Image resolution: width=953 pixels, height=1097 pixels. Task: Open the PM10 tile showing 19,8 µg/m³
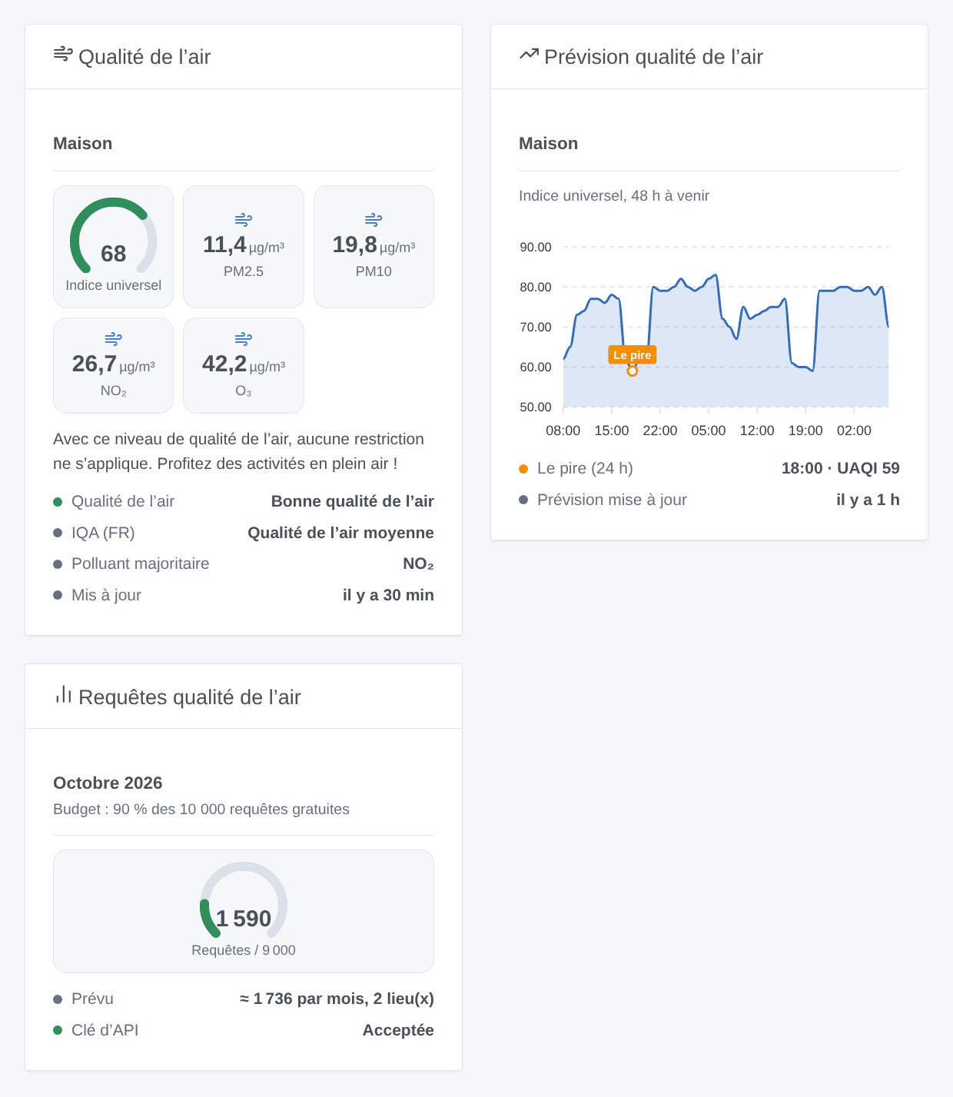coord(374,247)
